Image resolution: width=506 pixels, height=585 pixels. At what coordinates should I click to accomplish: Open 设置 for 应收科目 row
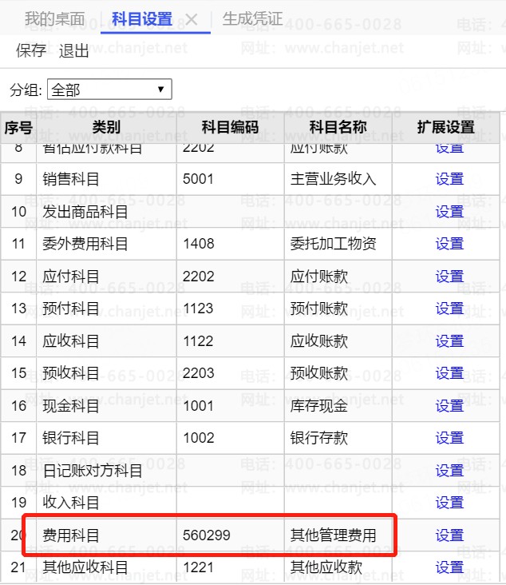[x=449, y=341]
